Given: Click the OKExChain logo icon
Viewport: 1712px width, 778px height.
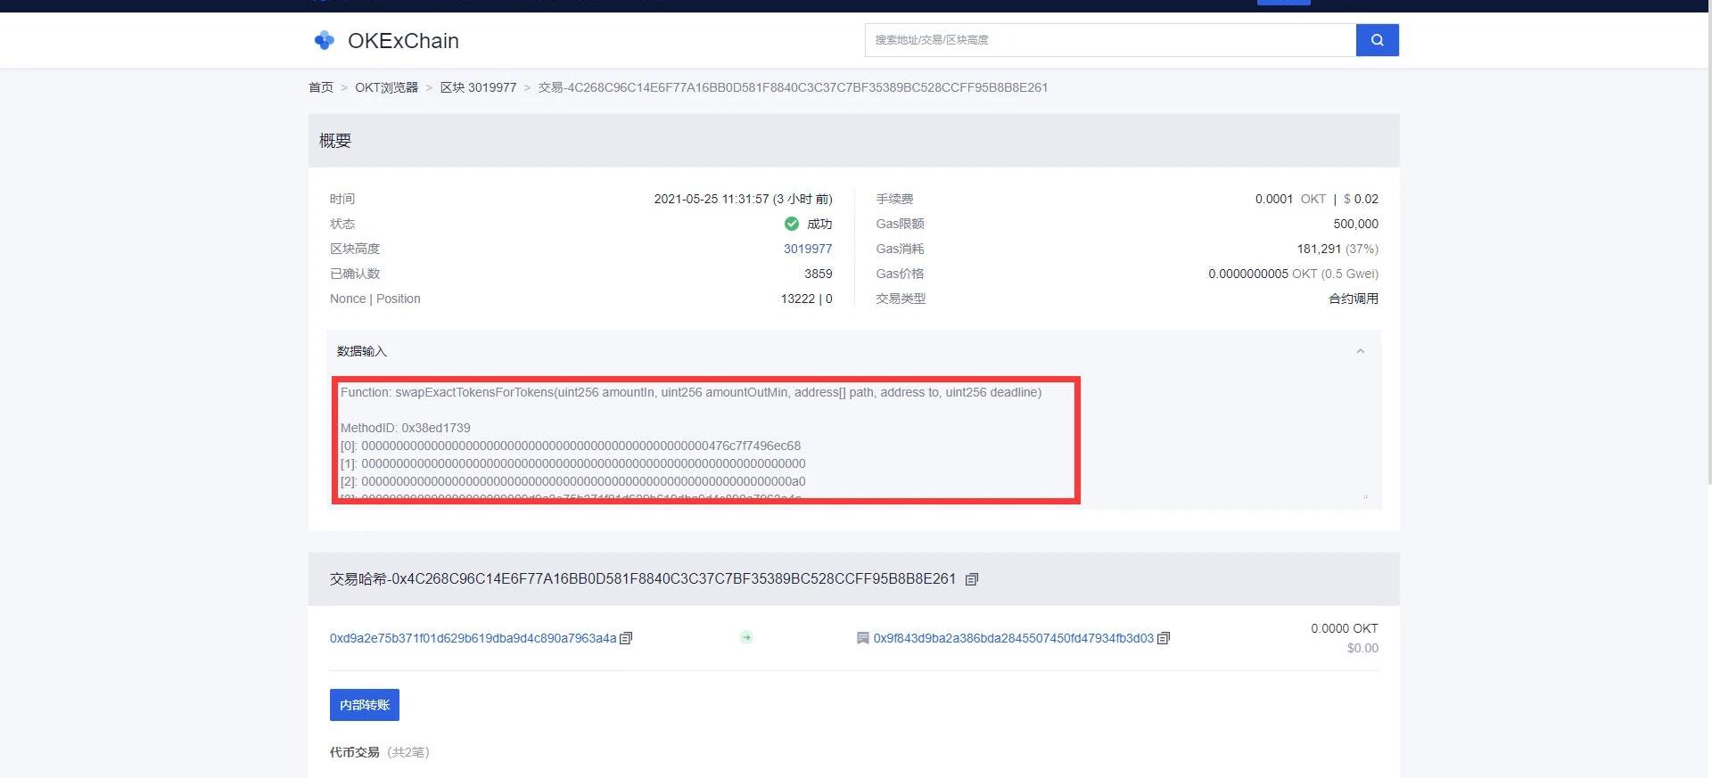Looking at the screenshot, I should tap(325, 40).
